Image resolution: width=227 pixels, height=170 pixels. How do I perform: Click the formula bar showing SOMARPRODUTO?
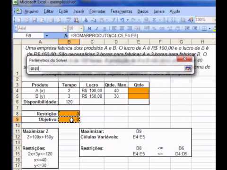(141, 36)
